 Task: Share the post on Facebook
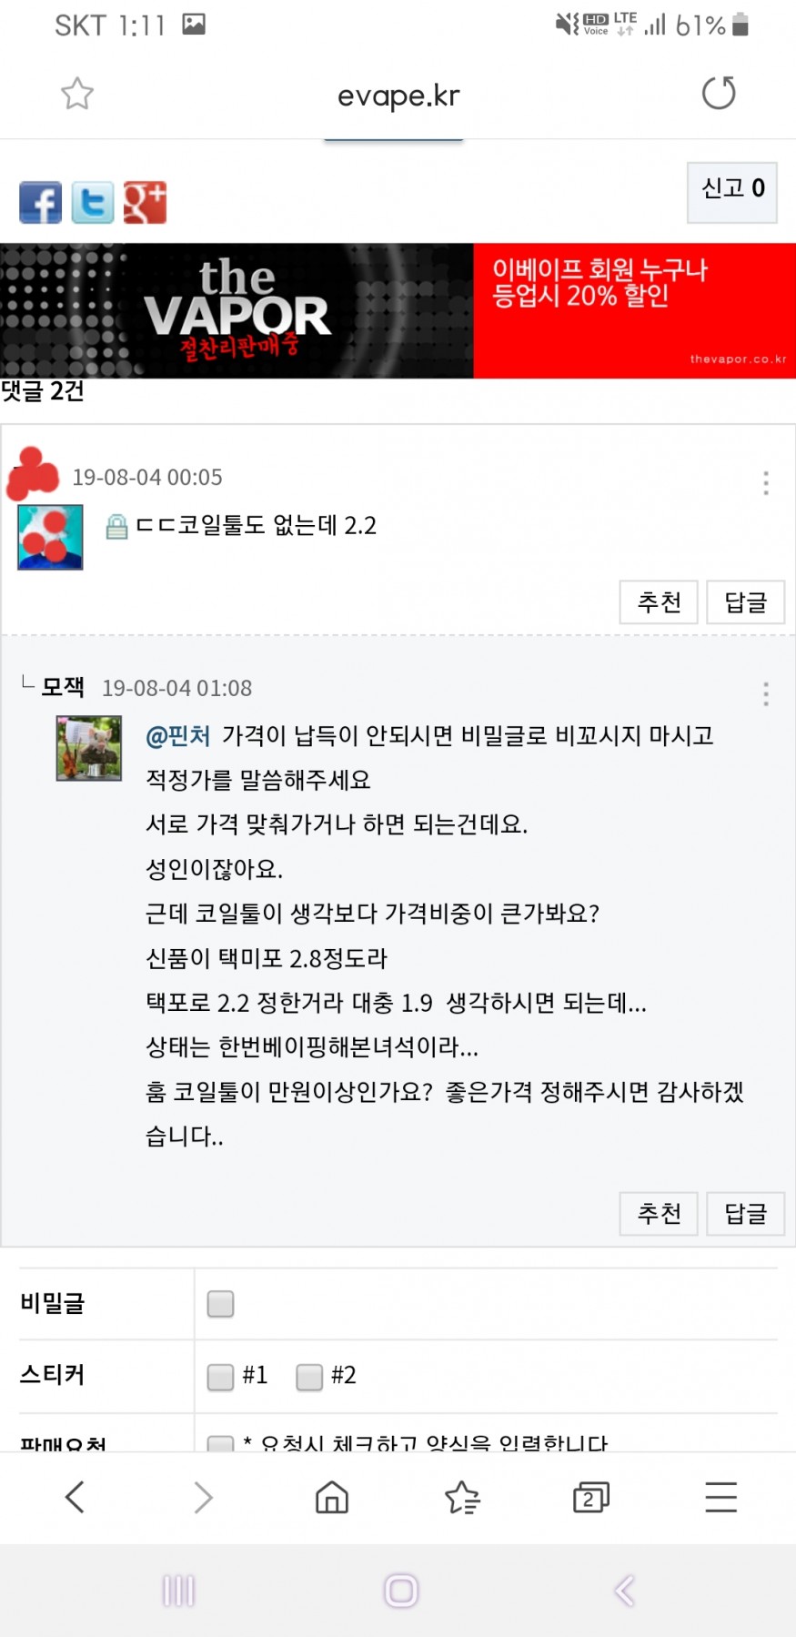pos(41,202)
